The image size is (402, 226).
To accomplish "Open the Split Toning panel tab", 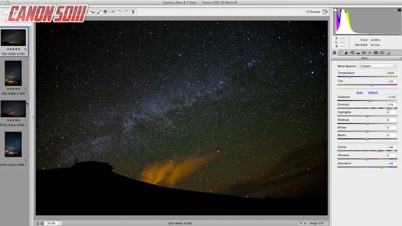I will click(358, 53).
